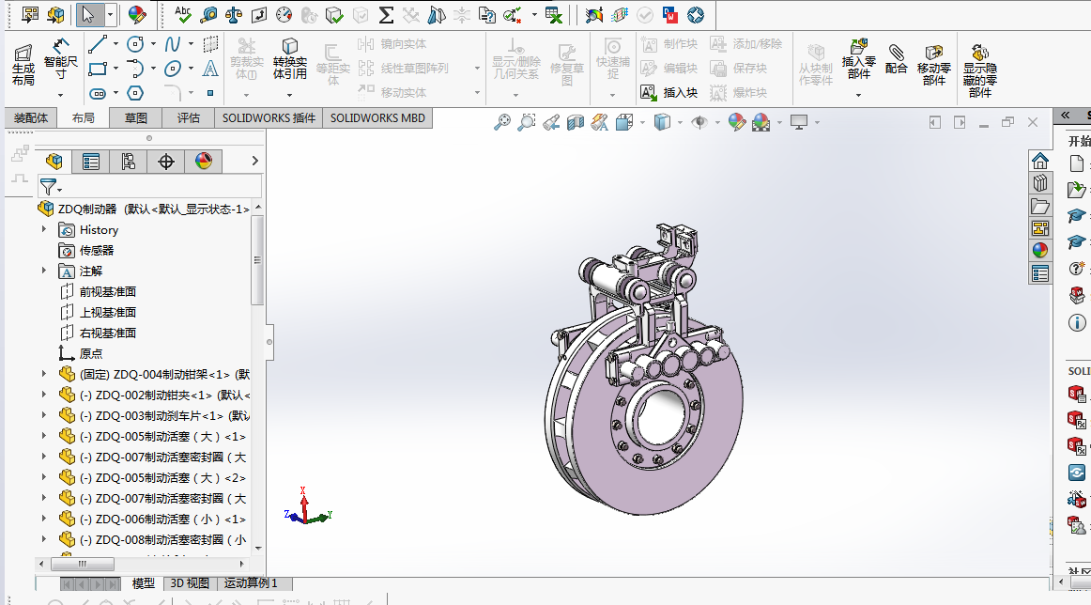This screenshot has height=605, width=1091.
Task: Open the Insert Components (插入零部件) dropdown arrow
Action: [858, 94]
